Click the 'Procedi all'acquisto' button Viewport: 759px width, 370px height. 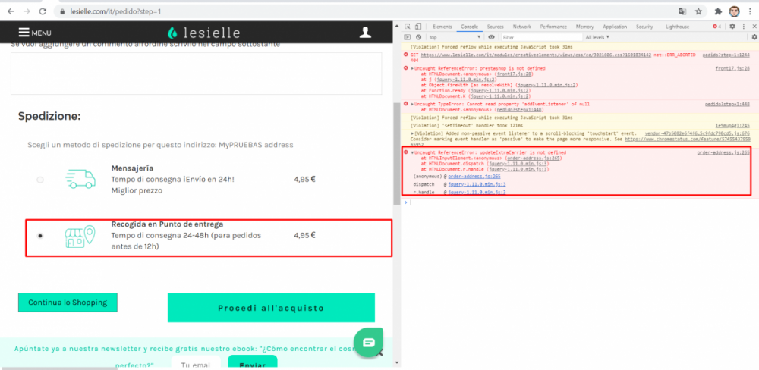271,308
